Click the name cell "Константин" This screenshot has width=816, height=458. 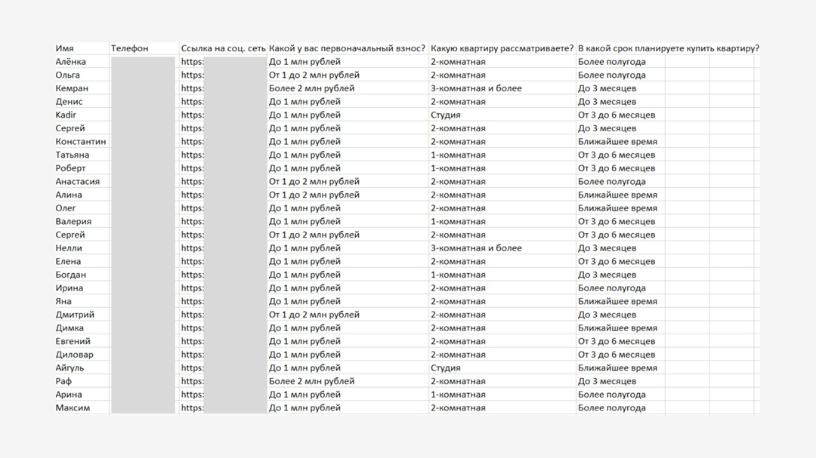81,142
